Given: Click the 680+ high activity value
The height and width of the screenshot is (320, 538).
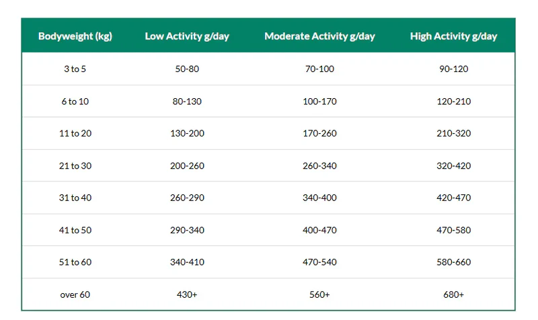Looking at the screenshot, I should (x=453, y=294).
